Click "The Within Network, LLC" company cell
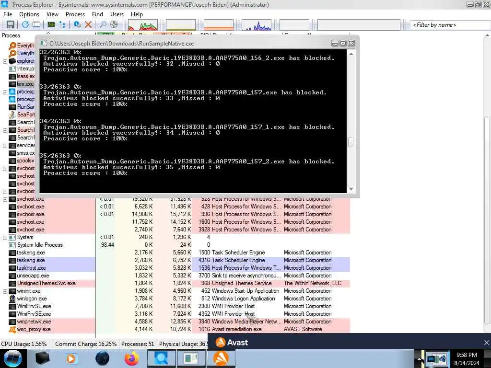491x368 pixels. point(312,283)
